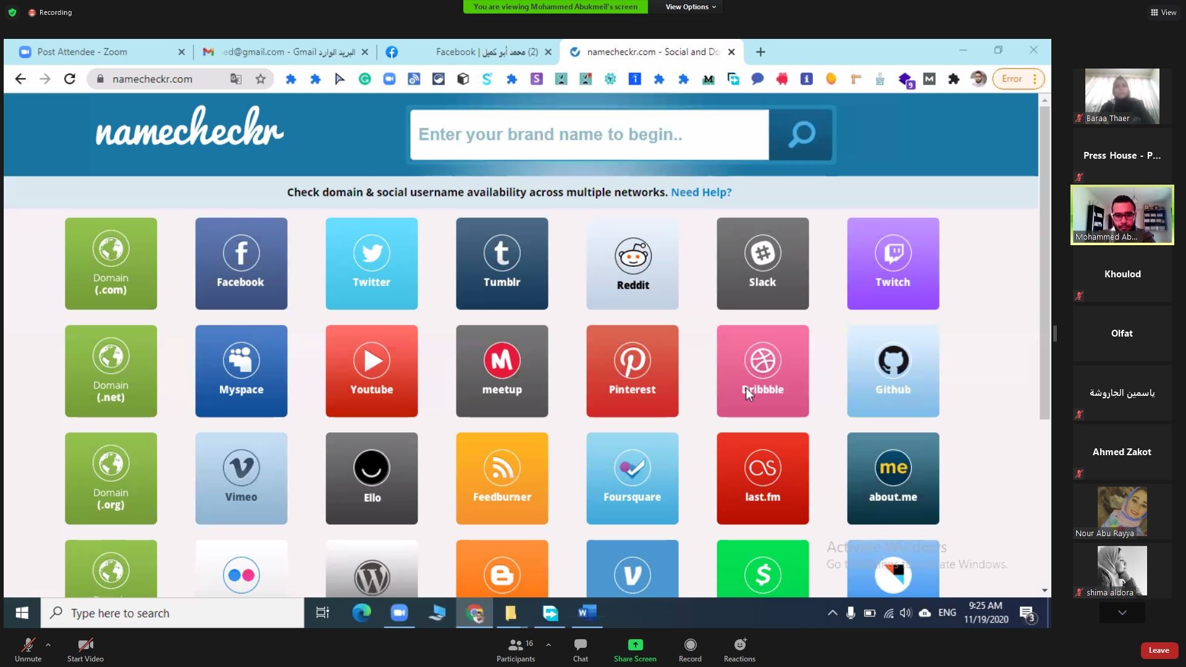Click the namecheckr search magnifier button
Image resolution: width=1186 pixels, height=667 pixels.
(801, 135)
